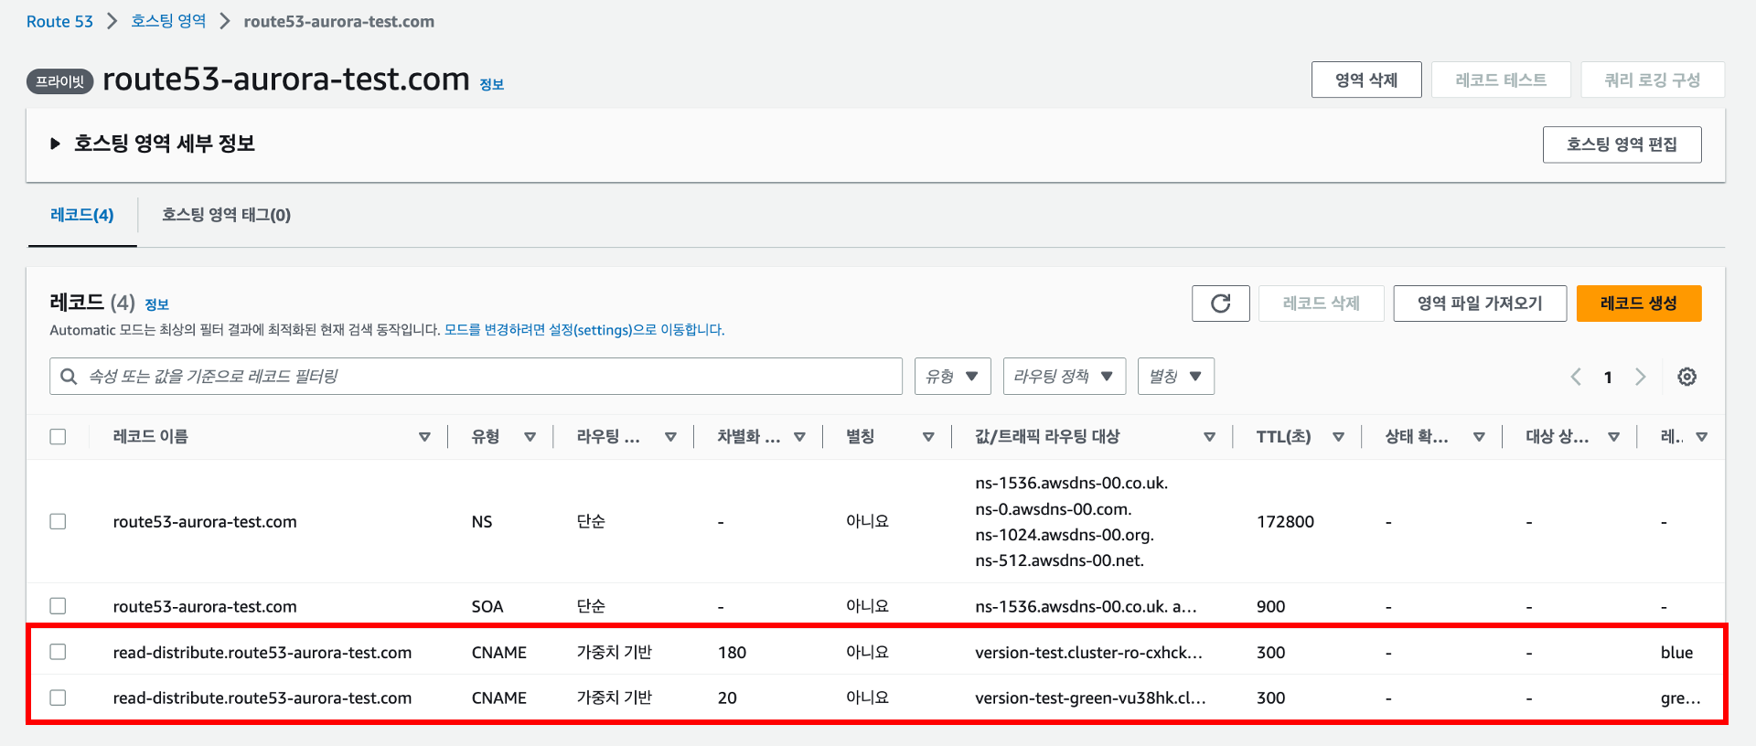Click page number 1 in pagination
Viewport: 1756px width, 746px height.
[x=1608, y=378]
